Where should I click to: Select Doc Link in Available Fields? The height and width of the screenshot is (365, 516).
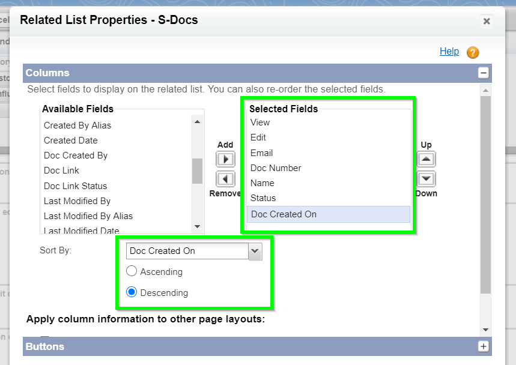pos(117,170)
